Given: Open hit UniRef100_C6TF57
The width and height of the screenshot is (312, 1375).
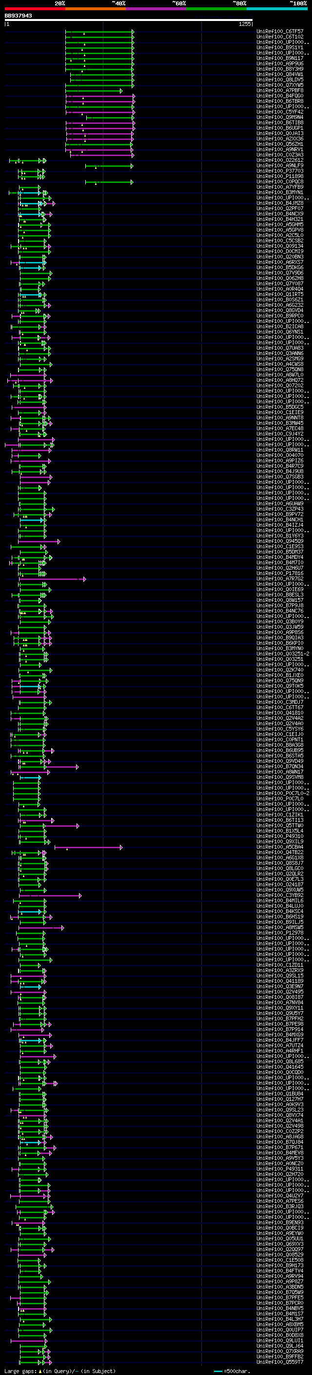Looking at the screenshot, I should click(x=280, y=32).
